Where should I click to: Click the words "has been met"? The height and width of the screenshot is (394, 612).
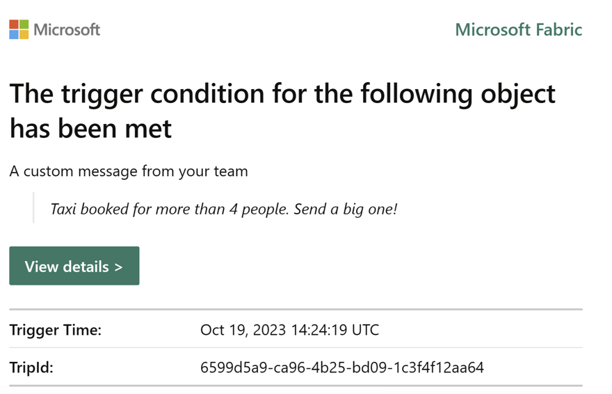[x=90, y=129]
